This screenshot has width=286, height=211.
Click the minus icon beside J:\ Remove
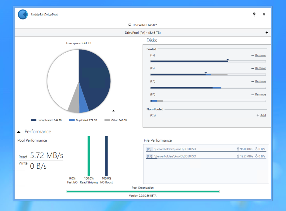tap(252, 55)
